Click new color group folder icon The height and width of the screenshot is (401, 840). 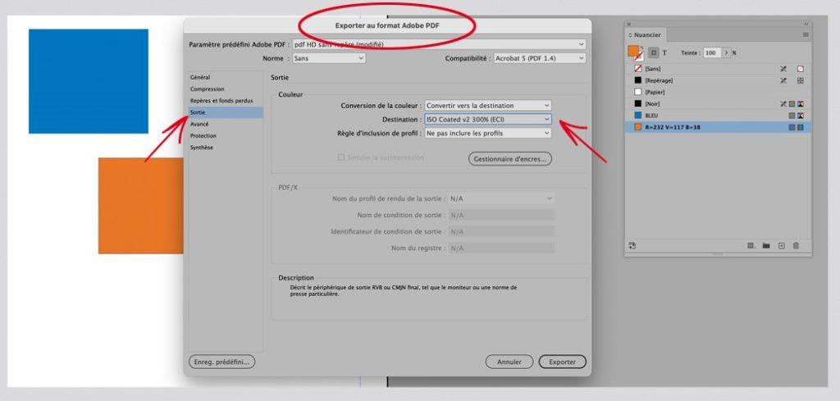766,246
